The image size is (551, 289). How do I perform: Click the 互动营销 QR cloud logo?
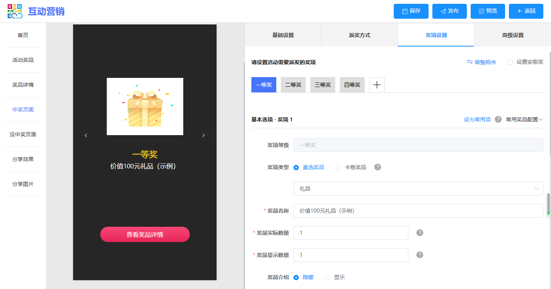15,11
